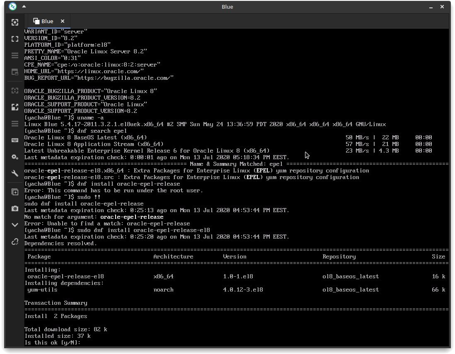Click 'dnf search epel' command line
Viewport: 455px width, 354px height.
pos(102,131)
